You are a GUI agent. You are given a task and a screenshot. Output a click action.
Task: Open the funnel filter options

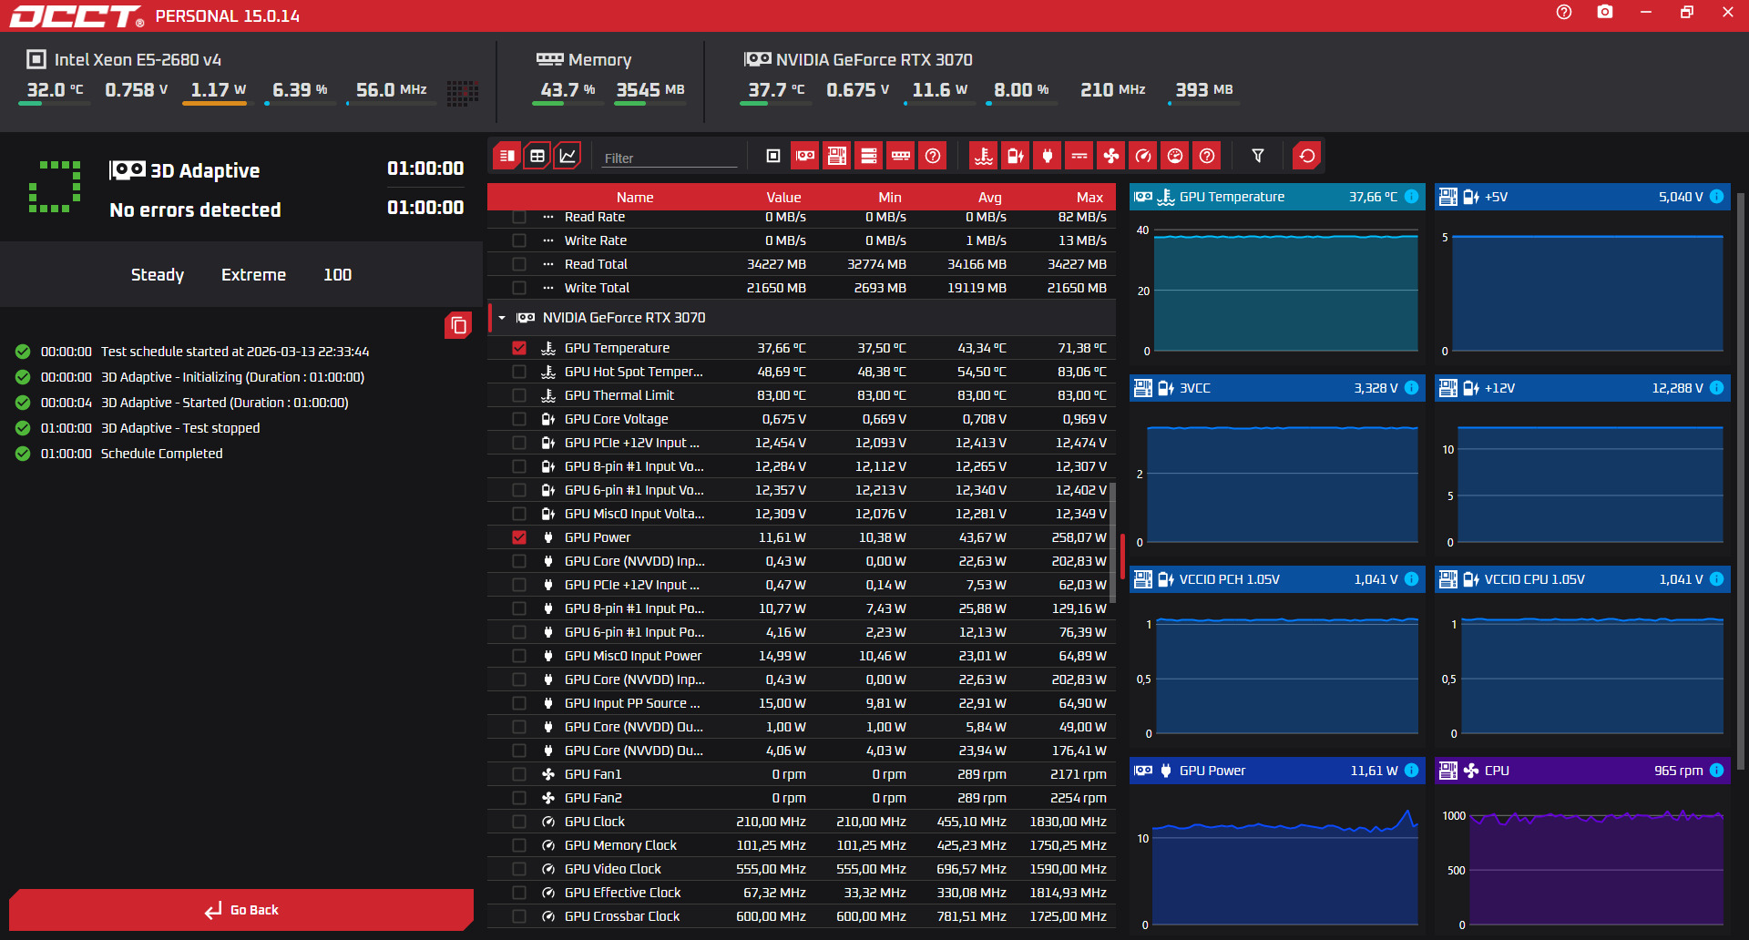tap(1258, 156)
